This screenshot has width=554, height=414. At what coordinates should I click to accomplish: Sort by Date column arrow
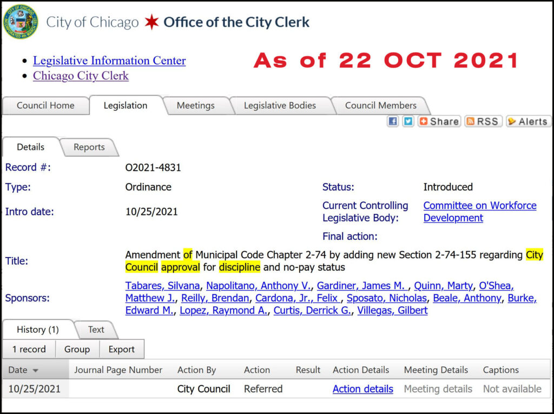pyautogui.click(x=35, y=371)
